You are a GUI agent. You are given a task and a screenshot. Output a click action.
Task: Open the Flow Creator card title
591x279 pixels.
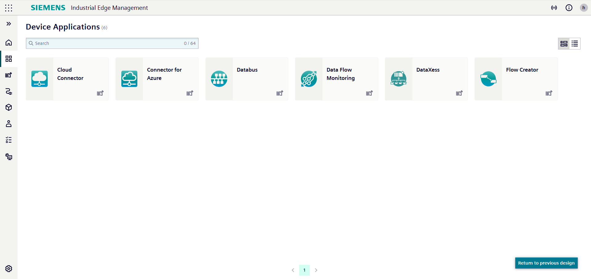point(522,70)
